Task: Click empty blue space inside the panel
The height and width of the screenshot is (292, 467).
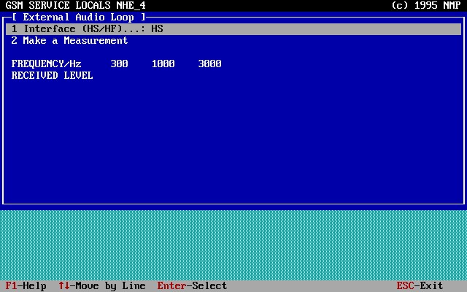Action: pos(233,139)
